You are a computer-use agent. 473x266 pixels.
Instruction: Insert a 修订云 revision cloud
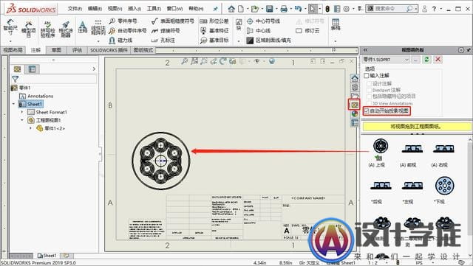point(307,31)
